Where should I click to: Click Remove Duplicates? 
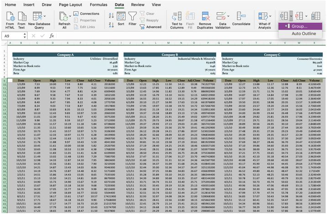(x=205, y=20)
